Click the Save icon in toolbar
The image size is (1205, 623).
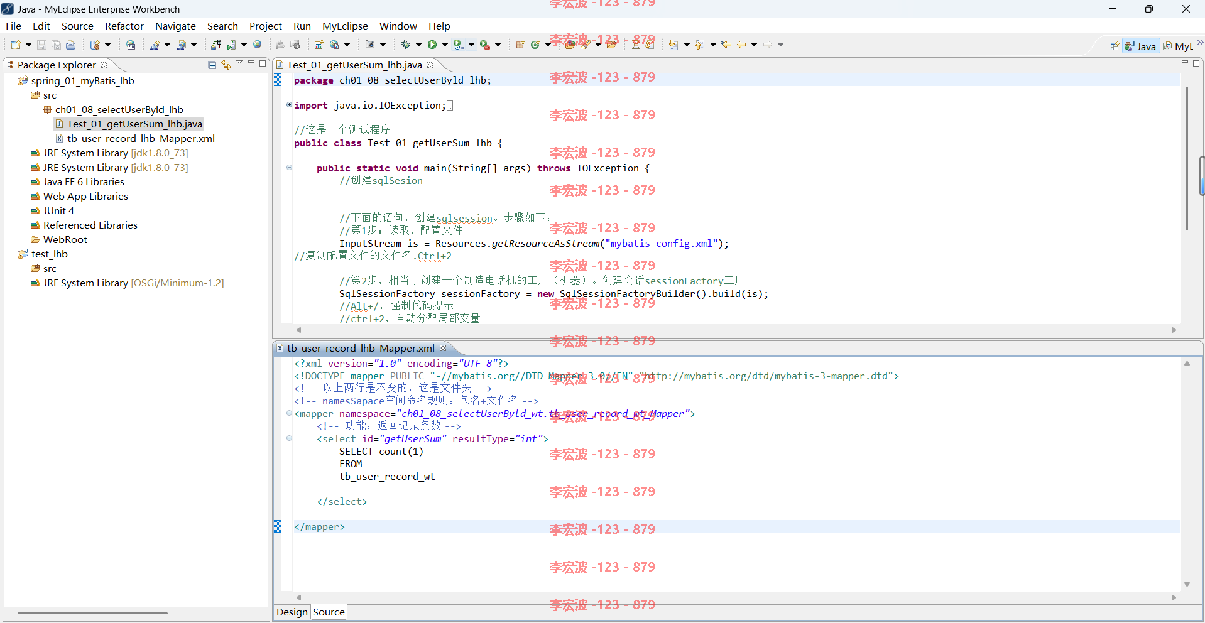coord(41,45)
